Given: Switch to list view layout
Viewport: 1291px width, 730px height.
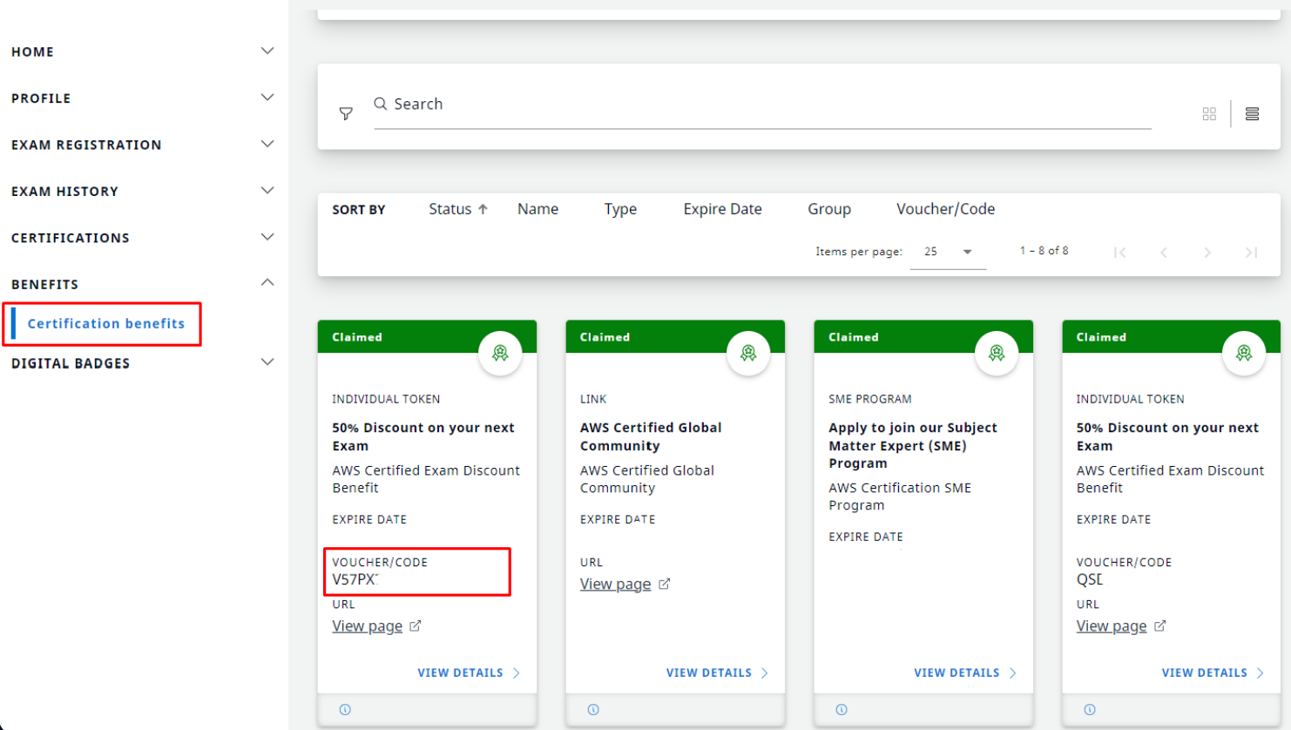Looking at the screenshot, I should pyautogui.click(x=1252, y=114).
